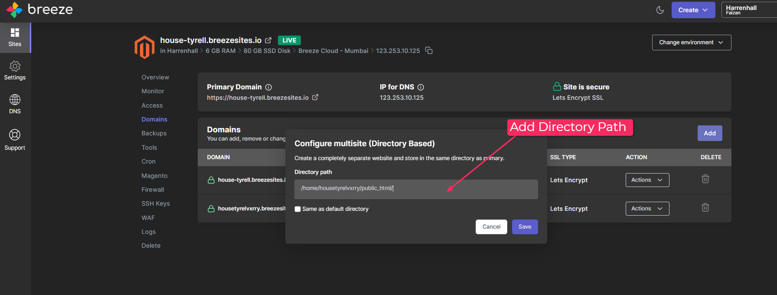Click lock icon for housetyrelvxrry row
The image size is (777, 295).
[211, 209]
